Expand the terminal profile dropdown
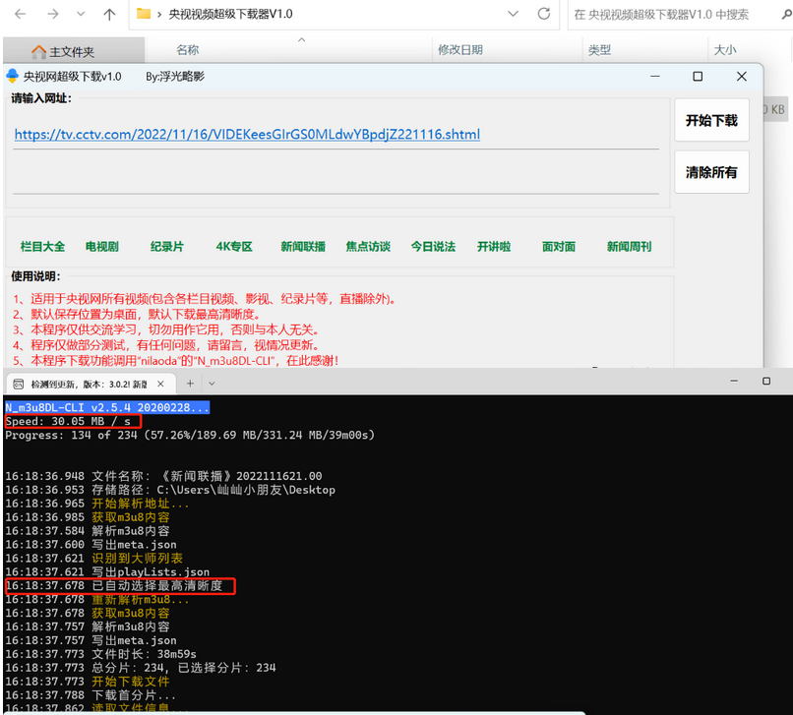Image resolution: width=793 pixels, height=715 pixels. tap(212, 384)
